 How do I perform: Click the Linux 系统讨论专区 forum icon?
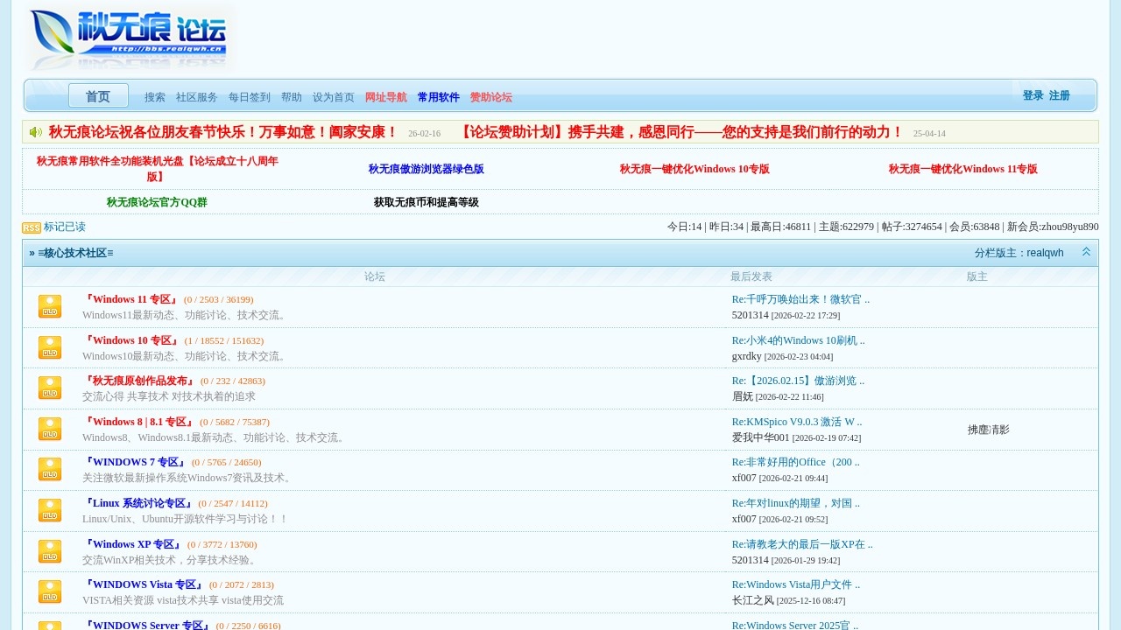pos(50,510)
